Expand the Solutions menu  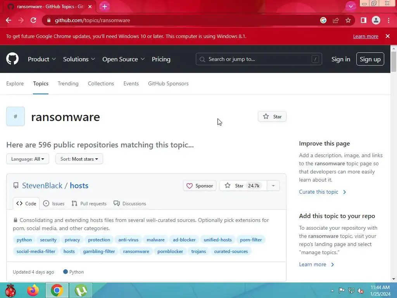(79, 59)
